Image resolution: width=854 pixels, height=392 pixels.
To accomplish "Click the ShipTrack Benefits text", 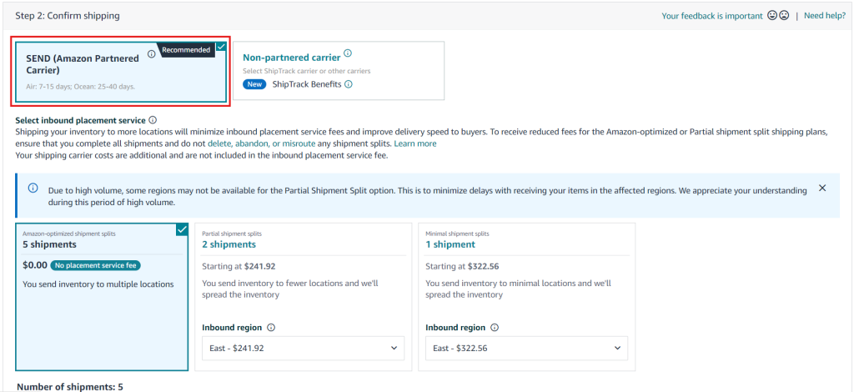I will [x=307, y=84].
